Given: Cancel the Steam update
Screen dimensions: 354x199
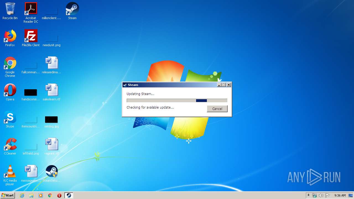Looking at the screenshot, I should click(x=217, y=109).
